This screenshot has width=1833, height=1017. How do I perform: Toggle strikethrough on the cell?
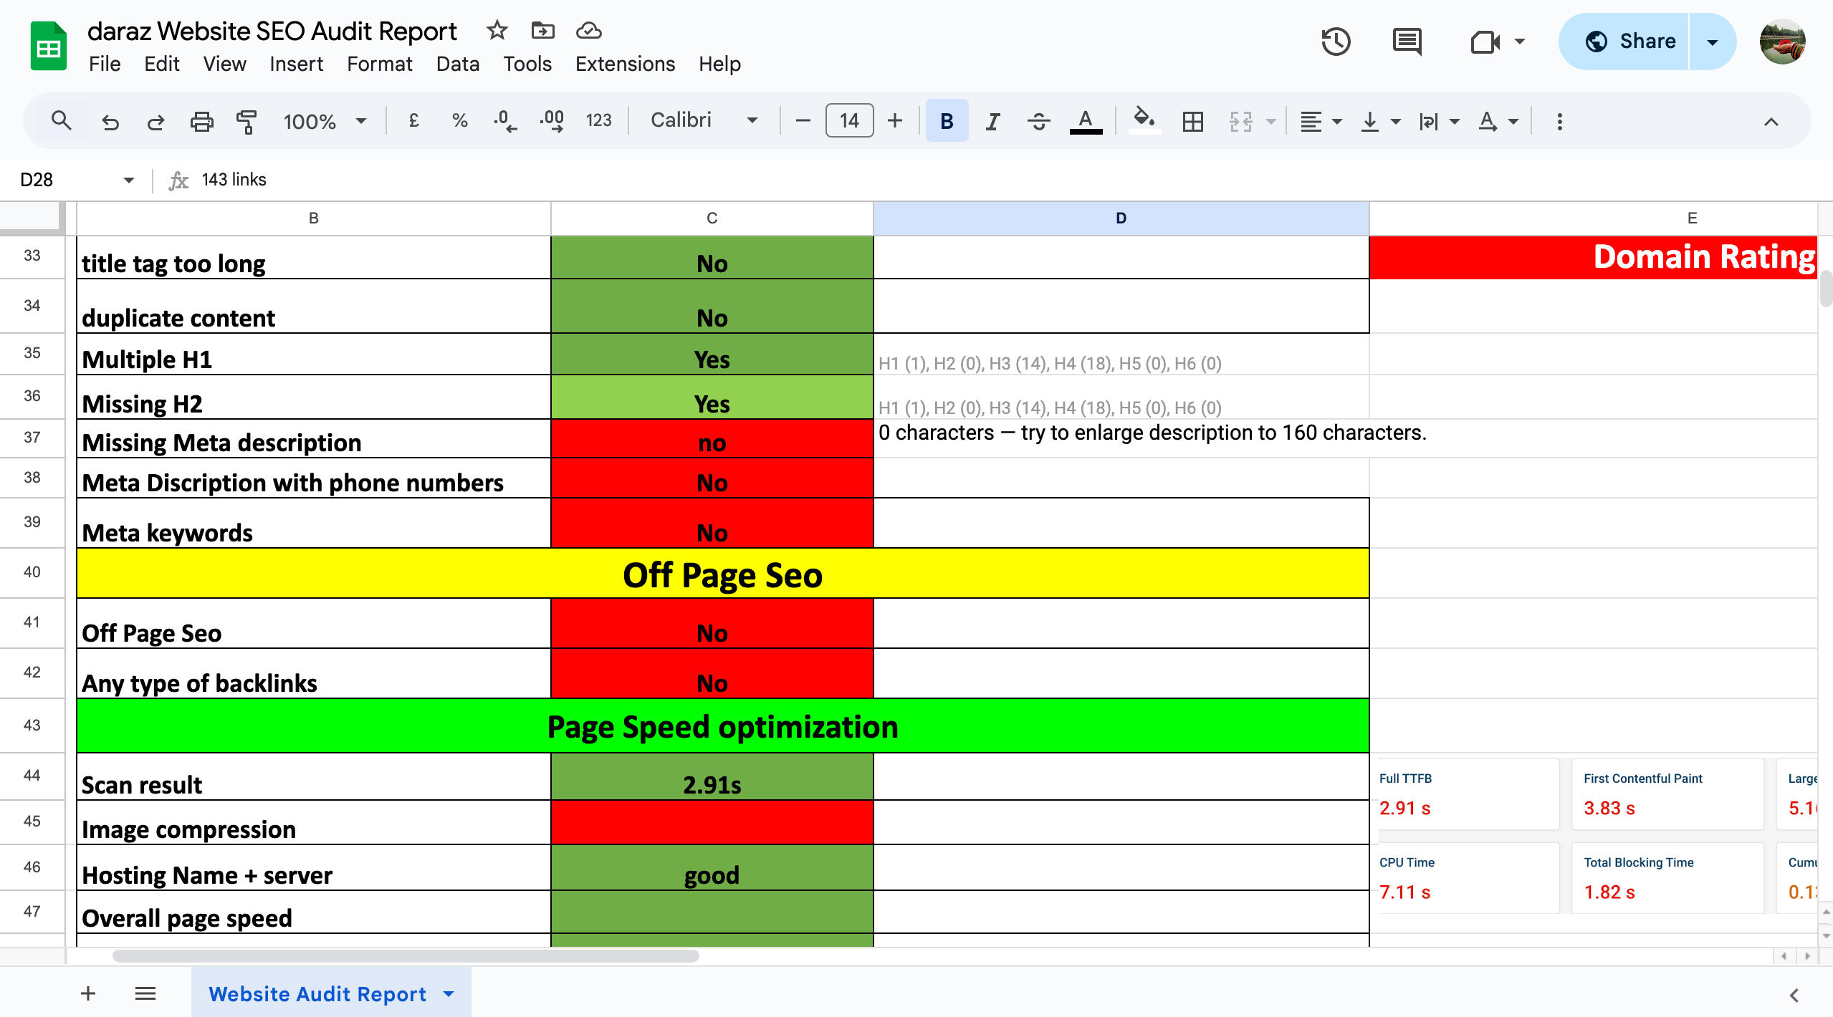coord(1038,120)
